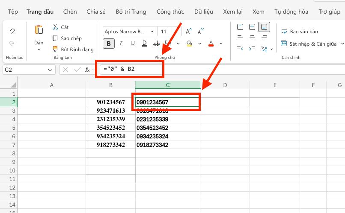Align text to middle of cell

pos(252,27)
